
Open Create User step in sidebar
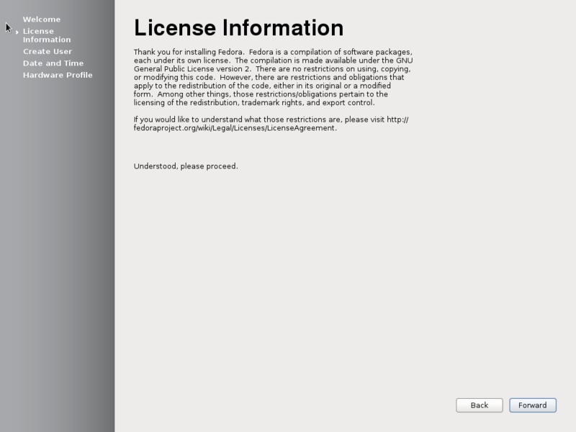(x=48, y=51)
